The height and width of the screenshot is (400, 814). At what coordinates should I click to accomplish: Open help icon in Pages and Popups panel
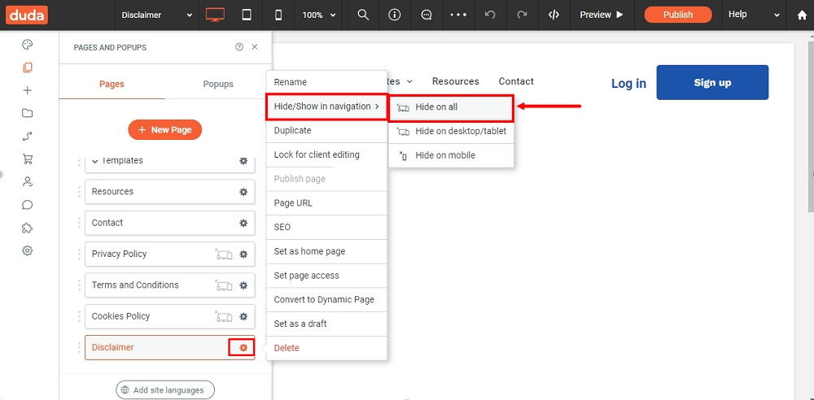239,46
